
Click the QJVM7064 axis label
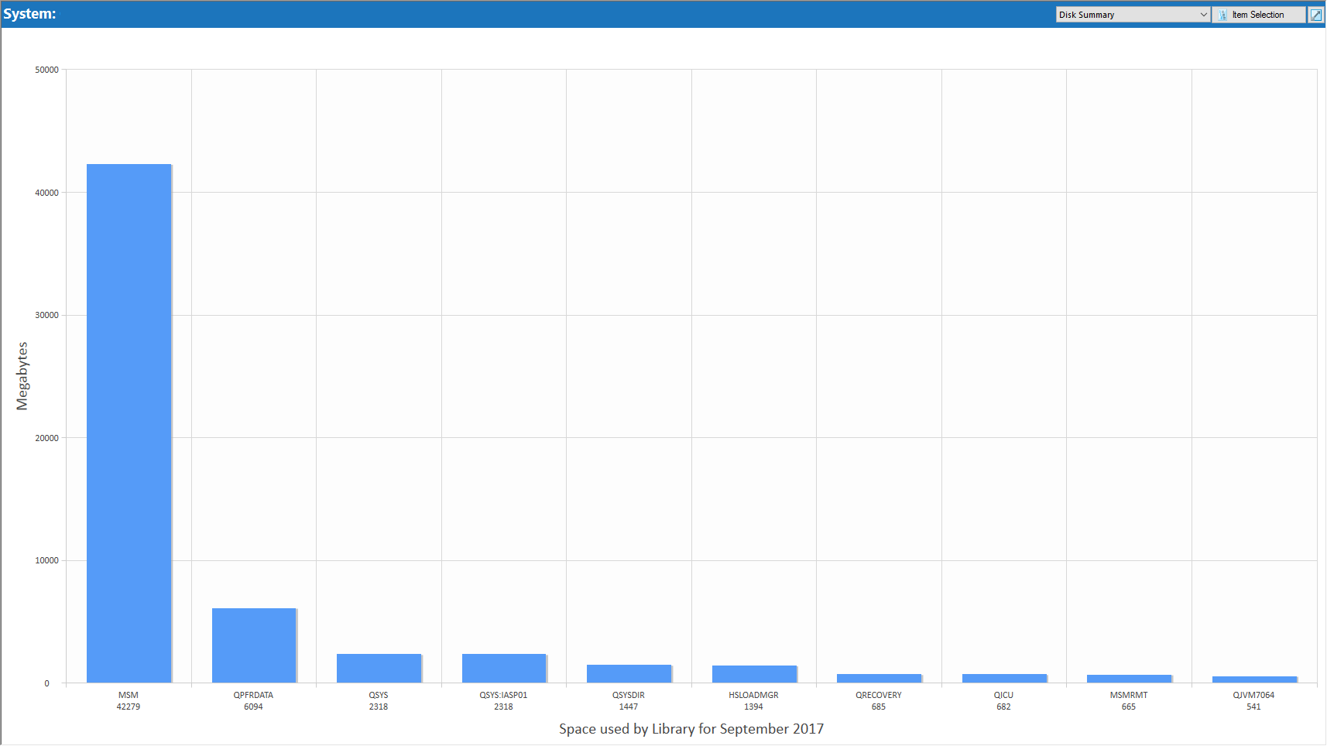click(1253, 695)
